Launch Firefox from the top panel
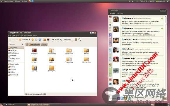 coord(30,1)
